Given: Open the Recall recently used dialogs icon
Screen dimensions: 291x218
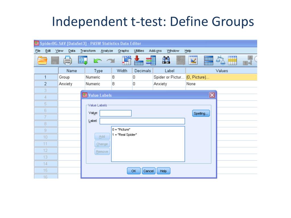Looking at the screenshot, I should tap(83, 60).
